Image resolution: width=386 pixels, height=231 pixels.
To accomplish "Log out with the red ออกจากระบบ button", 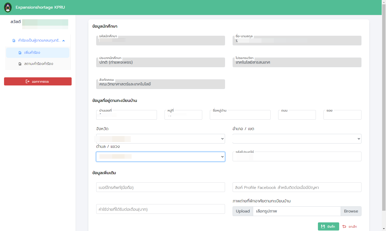I will [x=38, y=81].
